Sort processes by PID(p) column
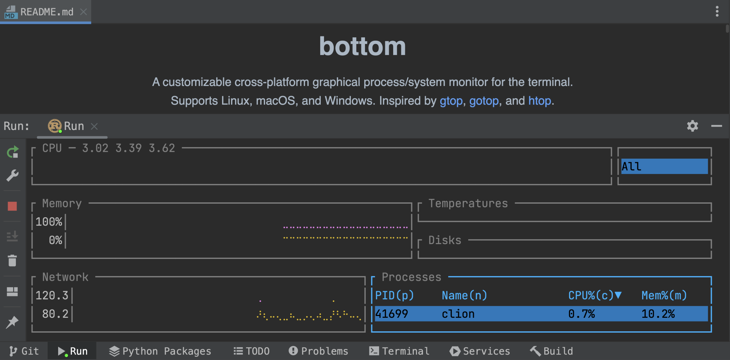The image size is (730, 360). [394, 295]
